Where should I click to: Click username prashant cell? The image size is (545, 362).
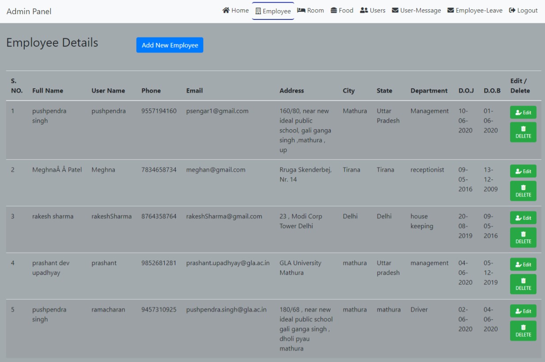pos(104,263)
